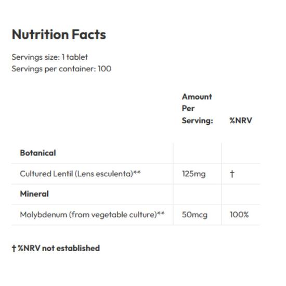286x286 pixels.
Task: Click the double asterisk after vegetable culture
Action: [x=161, y=213]
